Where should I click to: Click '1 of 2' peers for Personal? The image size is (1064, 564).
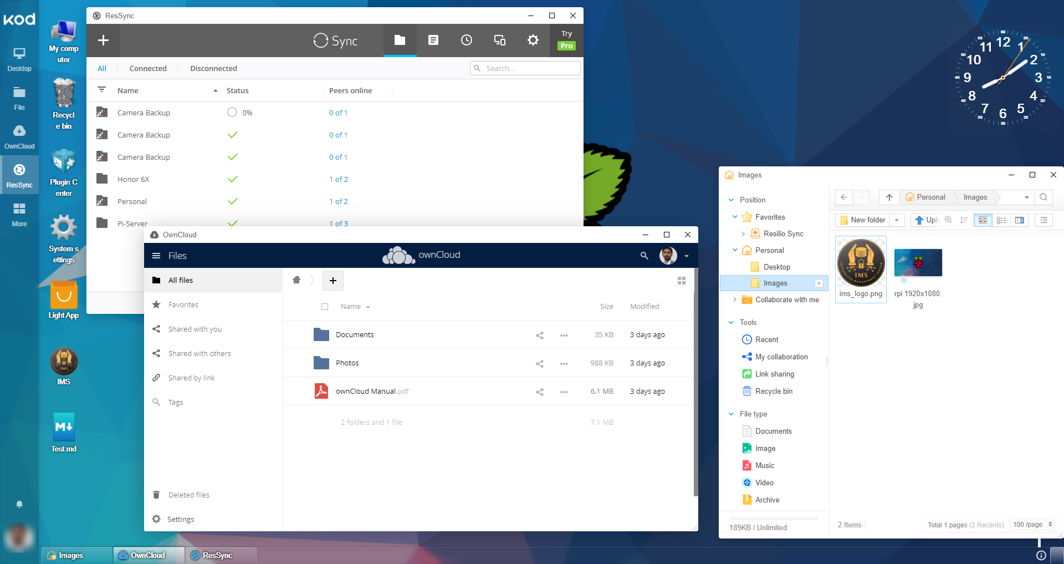339,201
